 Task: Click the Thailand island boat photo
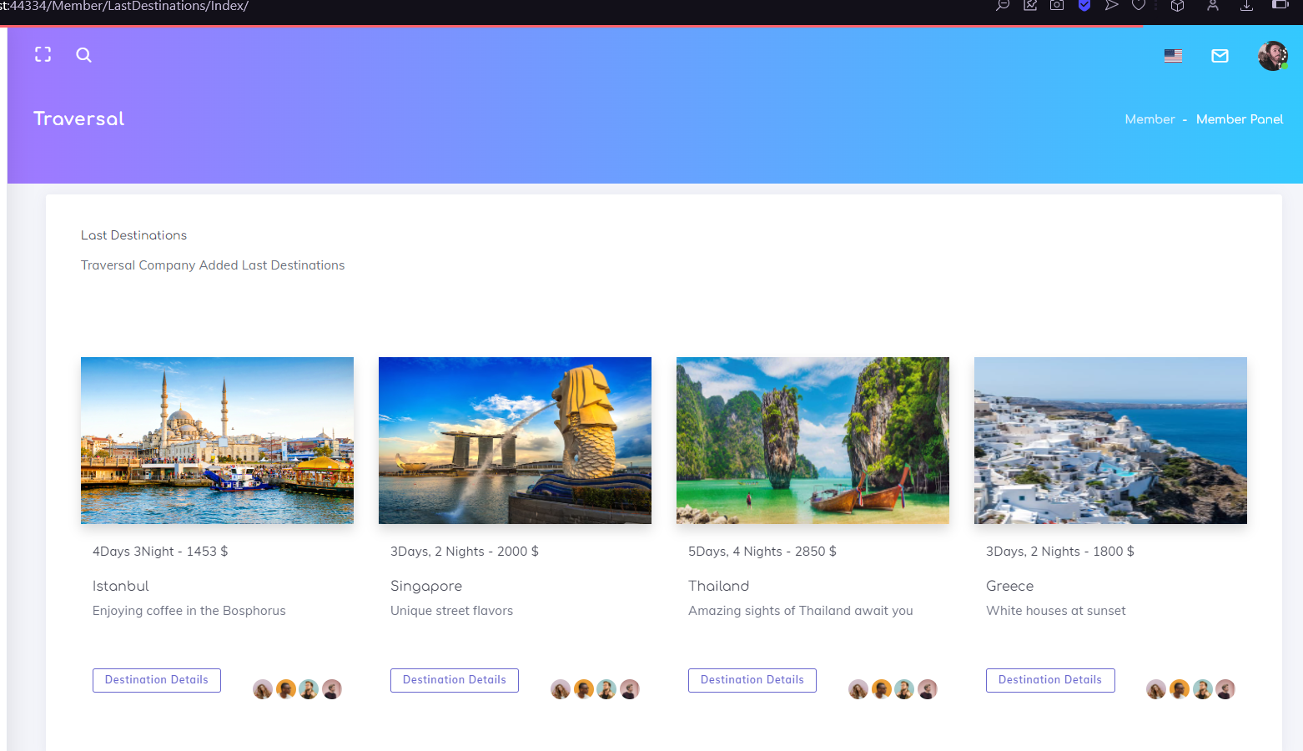click(812, 441)
